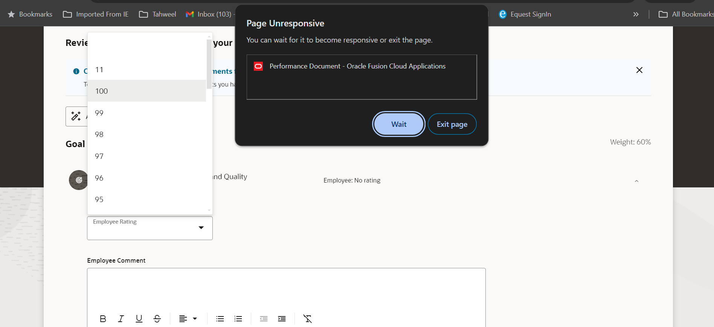Image resolution: width=714 pixels, height=327 pixels.
Task: Click the Employee: No rating text
Action: pos(352,180)
